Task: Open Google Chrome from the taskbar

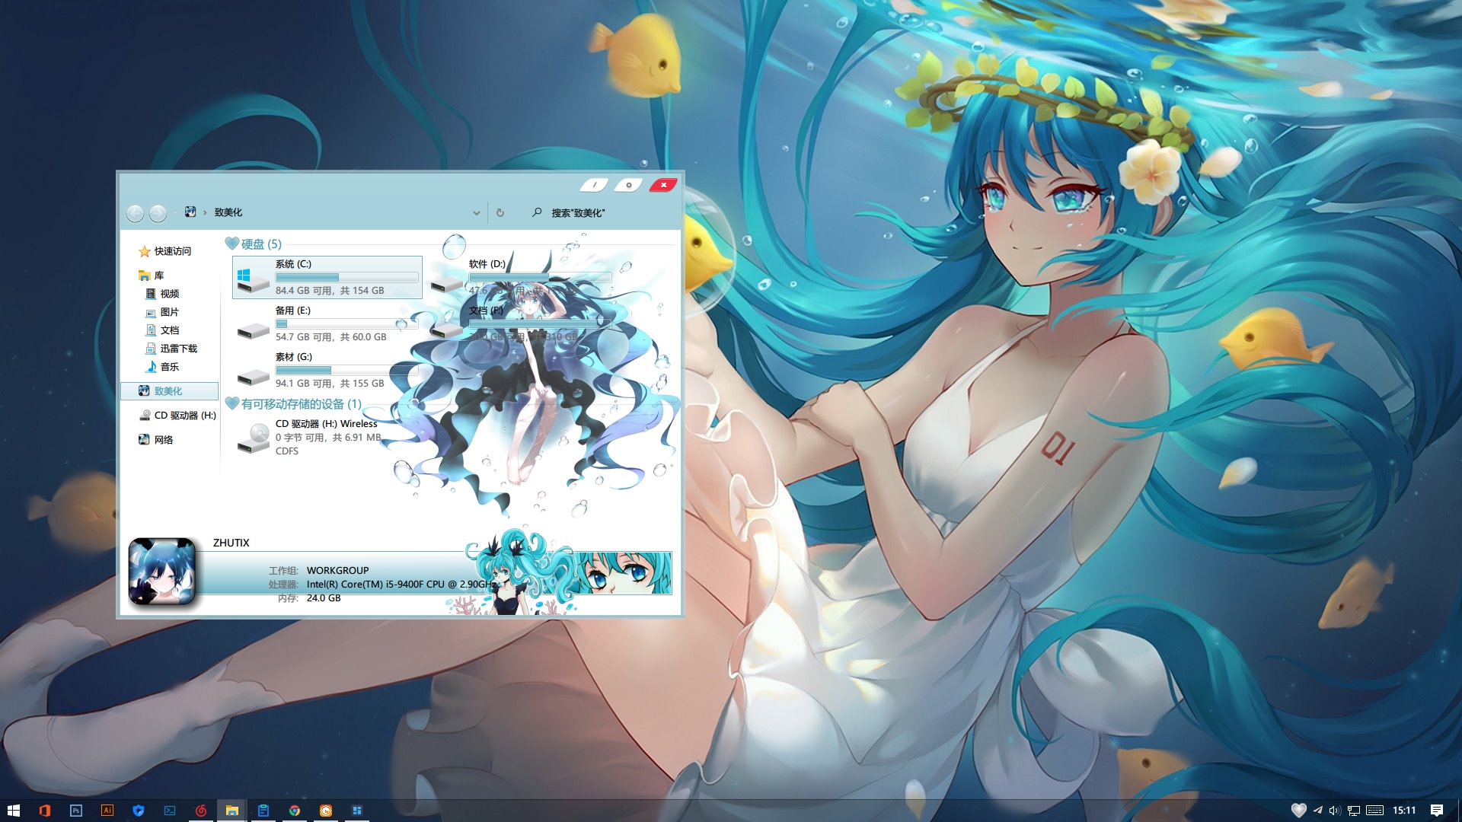Action: (x=295, y=809)
